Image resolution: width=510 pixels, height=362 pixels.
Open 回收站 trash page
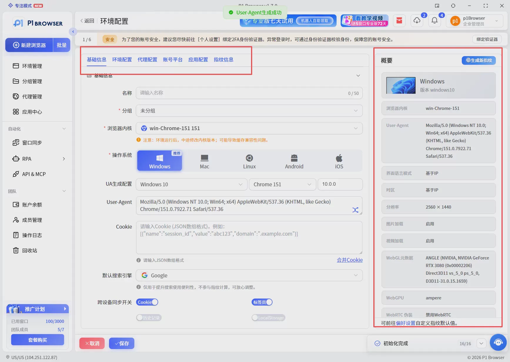pos(25,250)
